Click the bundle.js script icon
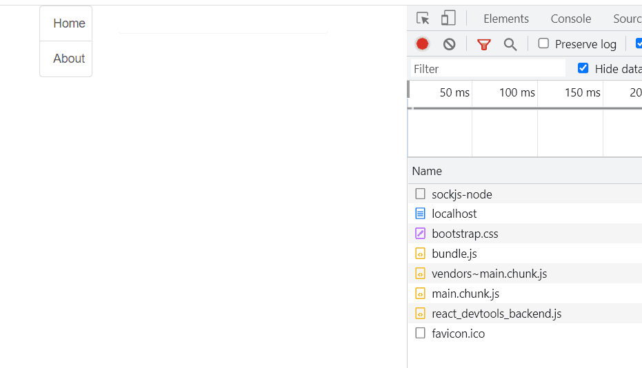Image resolution: width=642 pixels, height=368 pixels. (420, 254)
